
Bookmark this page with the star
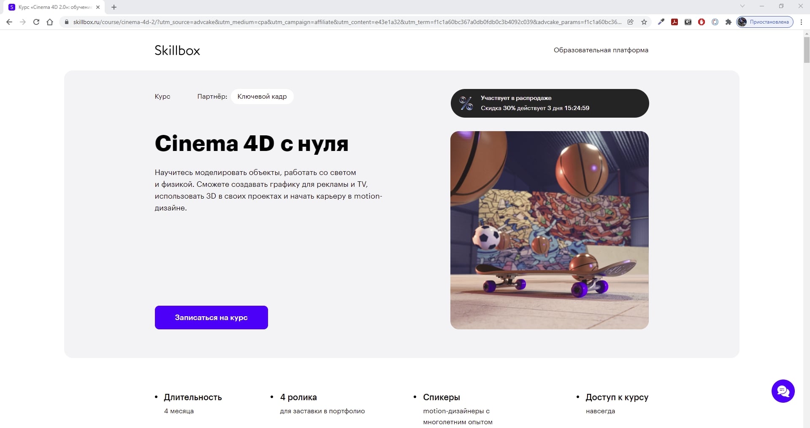pyautogui.click(x=644, y=22)
